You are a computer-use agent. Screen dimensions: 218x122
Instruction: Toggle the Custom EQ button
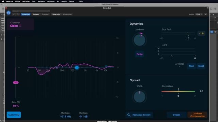click(x=14, y=115)
